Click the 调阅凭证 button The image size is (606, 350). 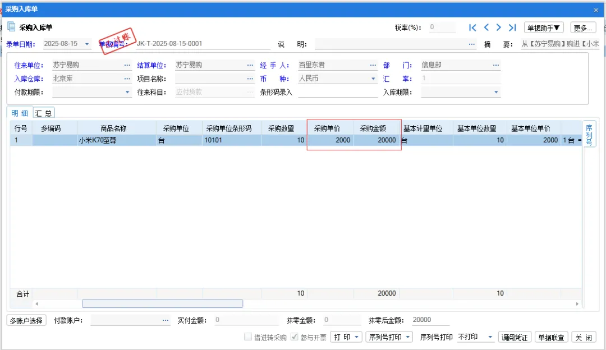(515, 337)
